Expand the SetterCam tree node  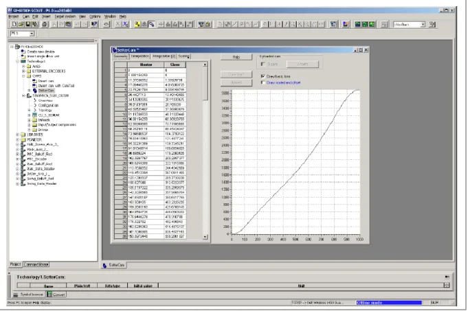coord(29,91)
